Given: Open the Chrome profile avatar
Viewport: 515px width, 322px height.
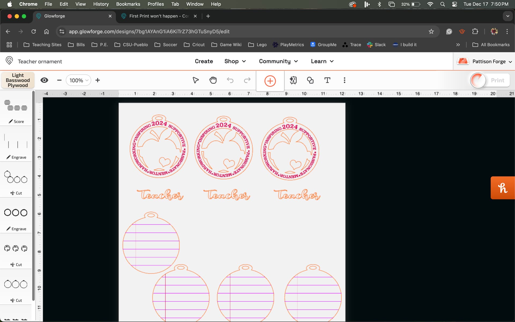Looking at the screenshot, I should (494, 31).
